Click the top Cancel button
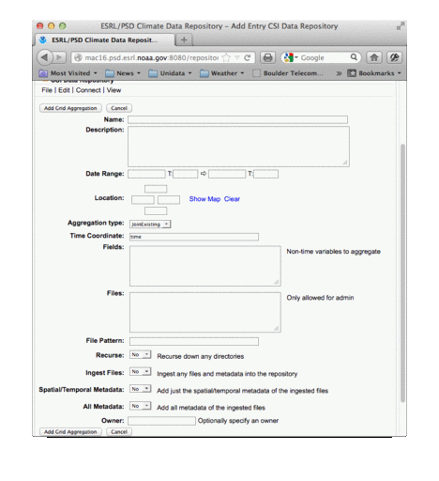 point(119,108)
